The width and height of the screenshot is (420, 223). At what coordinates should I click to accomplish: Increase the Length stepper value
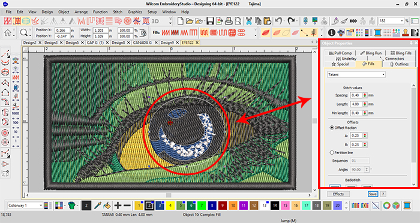[x=365, y=103]
